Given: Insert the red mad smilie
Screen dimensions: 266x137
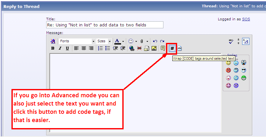Looking at the screenshot, I should [228, 70].
